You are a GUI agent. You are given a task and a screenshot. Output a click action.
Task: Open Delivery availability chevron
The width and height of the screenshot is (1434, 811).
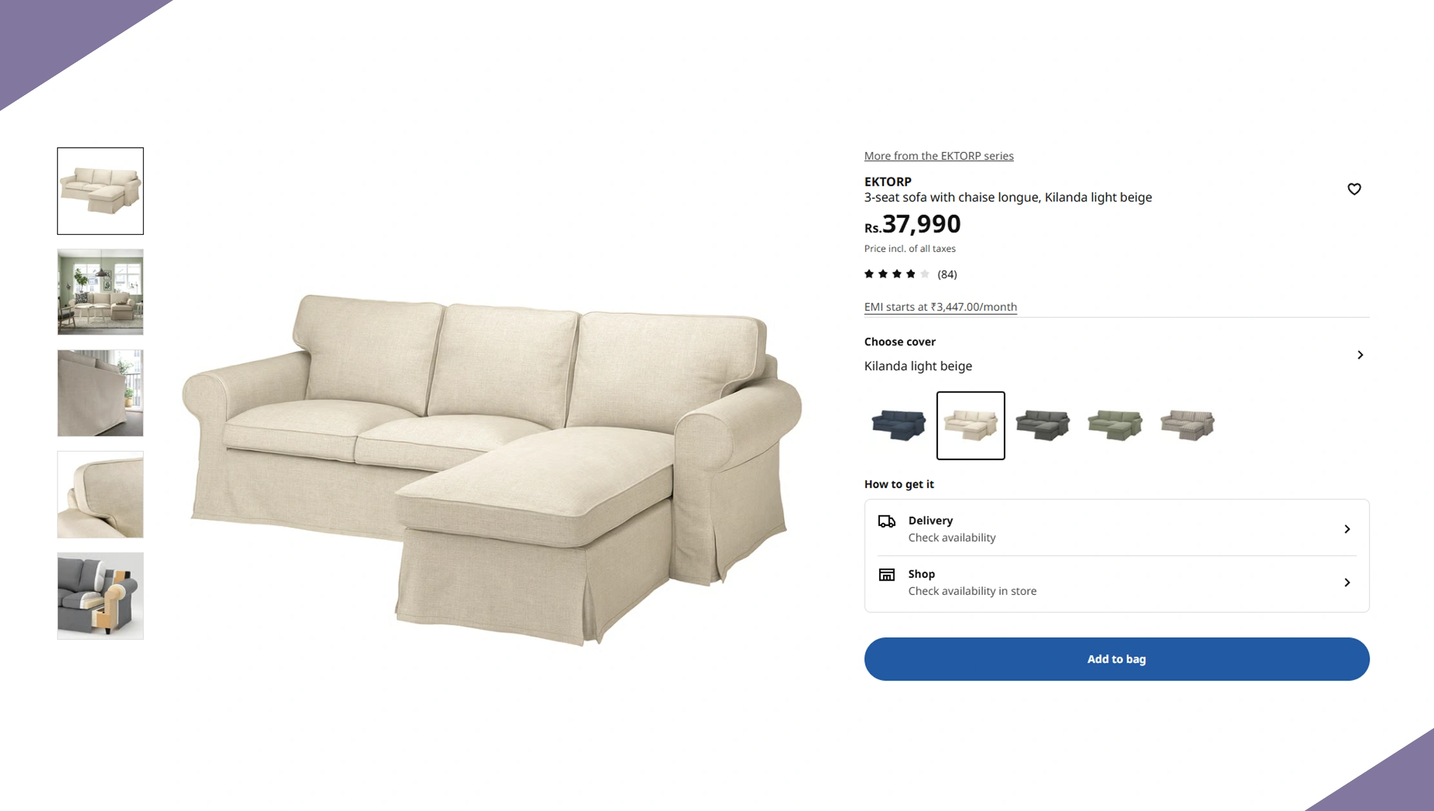point(1347,529)
